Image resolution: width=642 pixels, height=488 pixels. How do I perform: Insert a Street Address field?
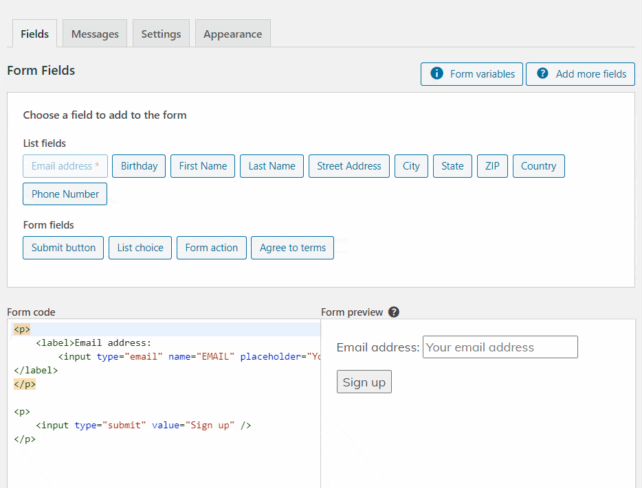click(x=348, y=165)
